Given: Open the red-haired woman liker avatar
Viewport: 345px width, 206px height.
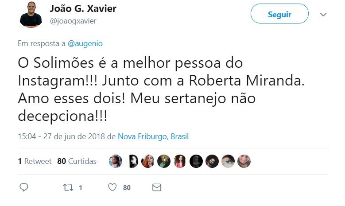Looking at the screenshot, I should pyautogui.click(x=147, y=161).
